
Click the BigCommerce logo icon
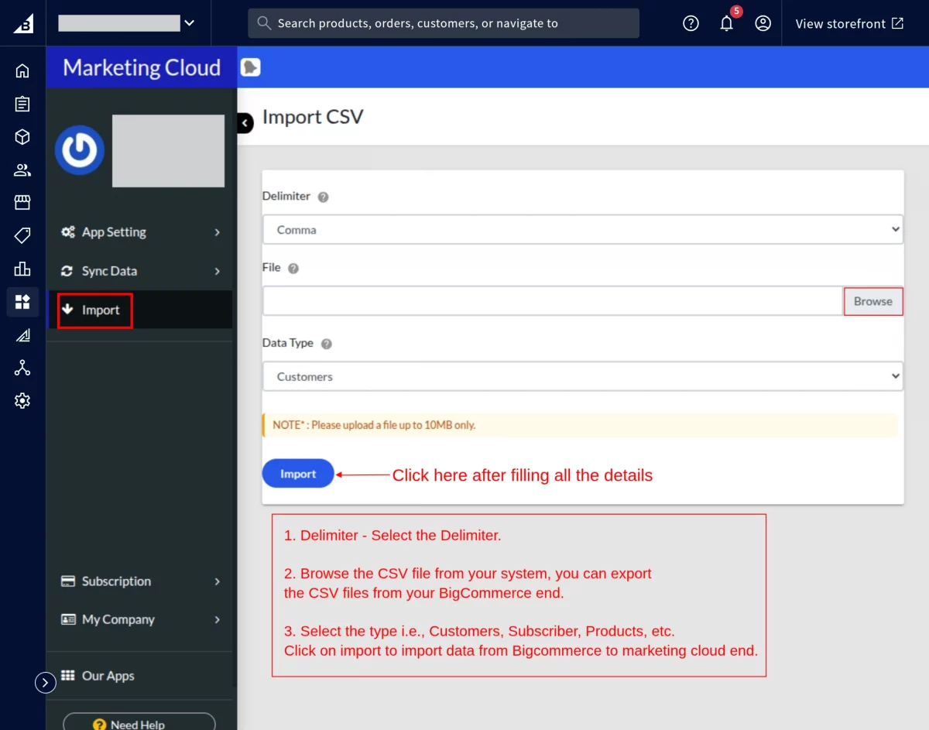click(23, 23)
